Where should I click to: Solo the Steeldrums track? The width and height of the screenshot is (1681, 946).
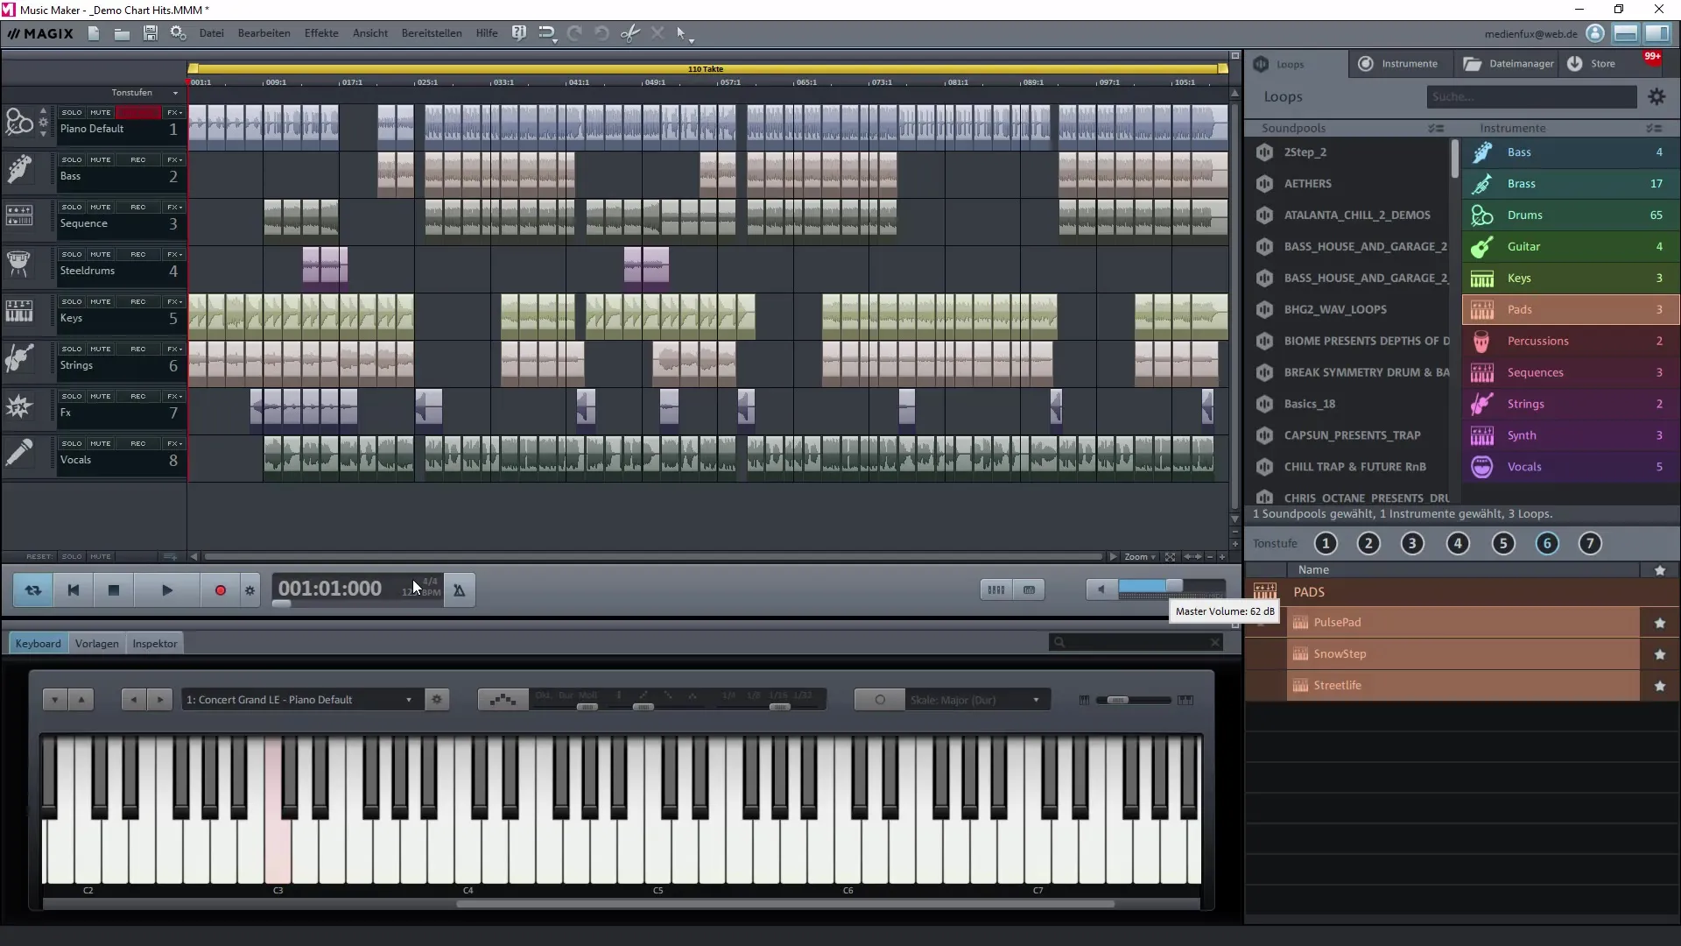pyautogui.click(x=72, y=254)
